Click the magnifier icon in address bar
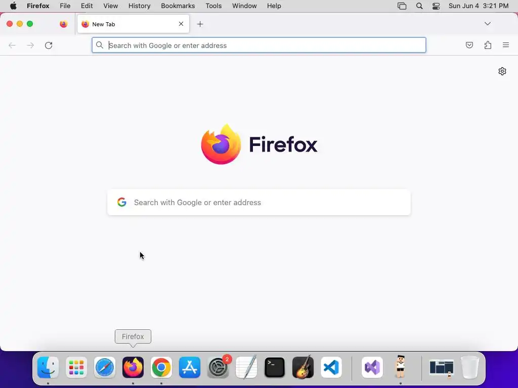This screenshot has height=388, width=518. 100,45
